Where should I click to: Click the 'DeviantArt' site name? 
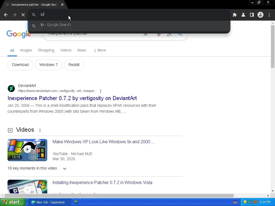click(x=27, y=86)
